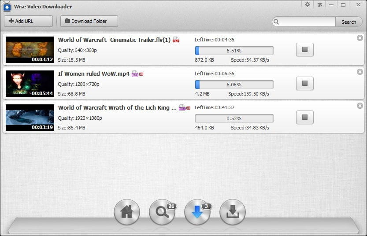This screenshot has height=236, width=367.
Task: Open the downloaded files tab icon
Action: (x=232, y=212)
